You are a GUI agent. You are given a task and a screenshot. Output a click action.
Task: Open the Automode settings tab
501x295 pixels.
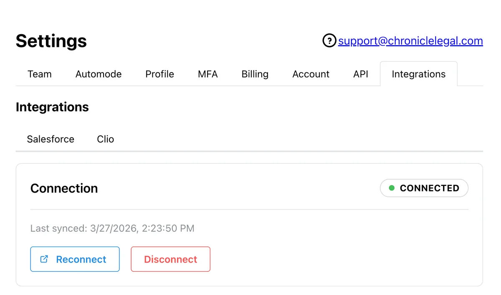tap(98, 74)
